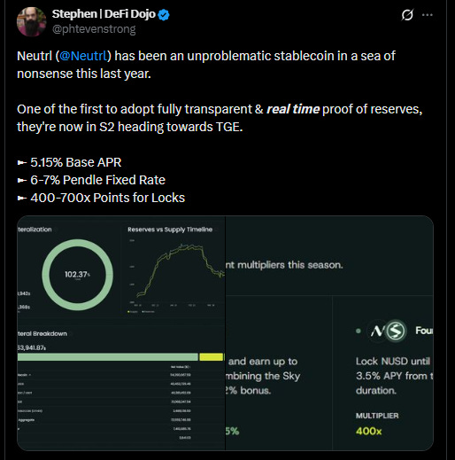This screenshot has width=455, height=460.
Task: Click the Stephen | DeFi Dojo display name
Action: (x=104, y=14)
